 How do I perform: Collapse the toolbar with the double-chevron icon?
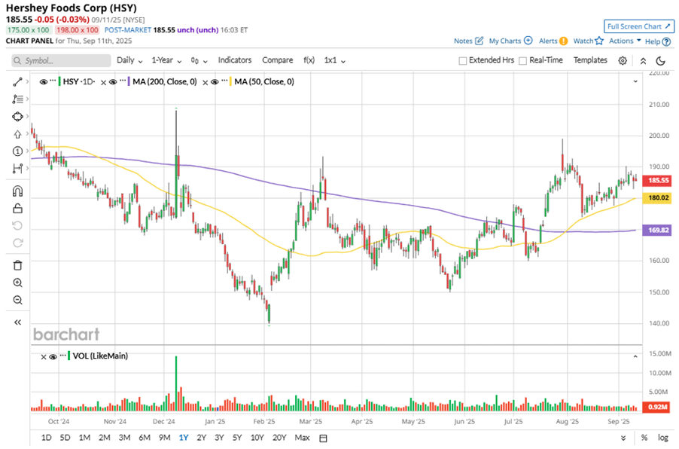pos(643,61)
